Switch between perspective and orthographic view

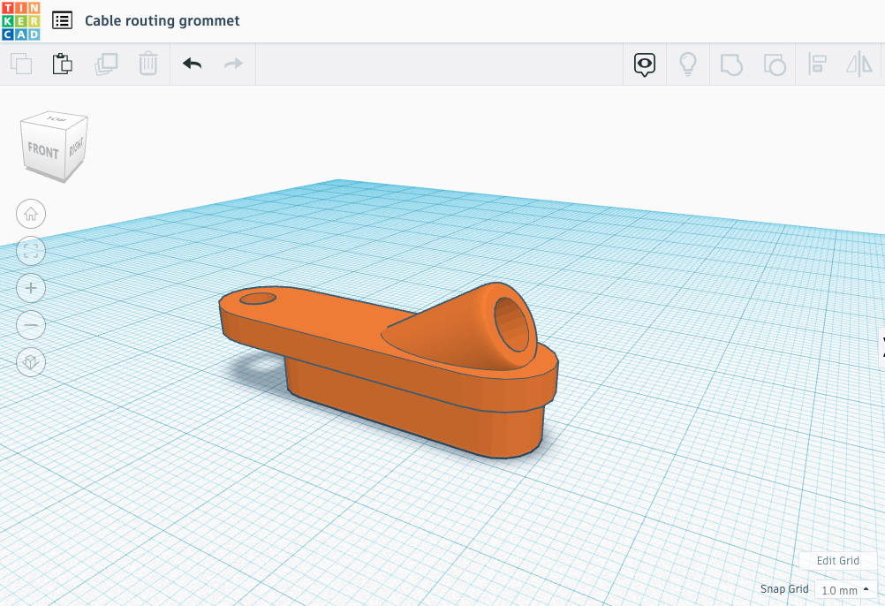coord(31,362)
